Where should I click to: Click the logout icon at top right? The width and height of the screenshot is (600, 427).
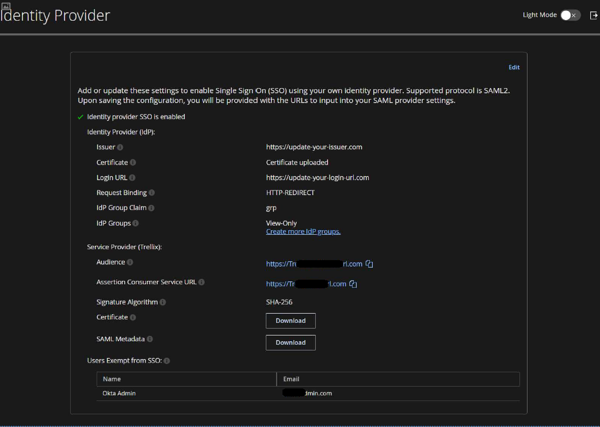(594, 16)
